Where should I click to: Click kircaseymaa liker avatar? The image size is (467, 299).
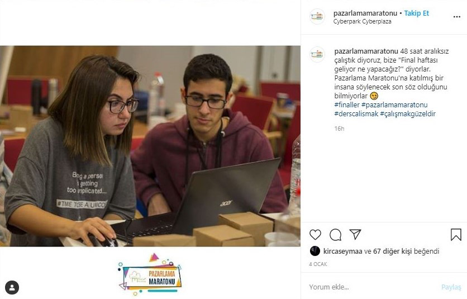pos(315,251)
